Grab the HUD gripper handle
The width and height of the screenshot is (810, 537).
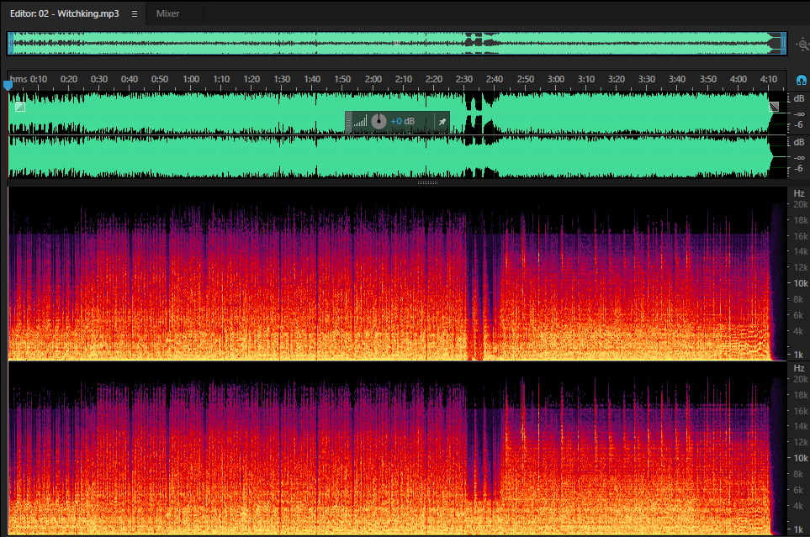tap(349, 122)
